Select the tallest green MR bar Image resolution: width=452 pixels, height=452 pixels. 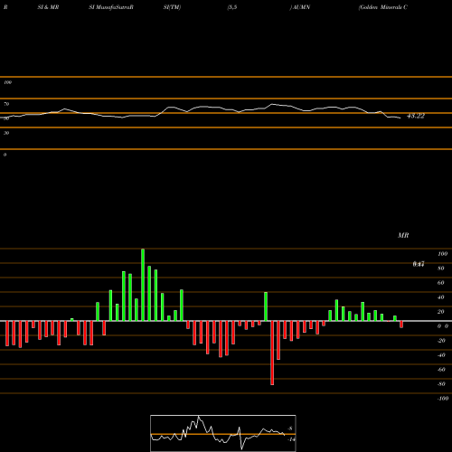coord(143,285)
